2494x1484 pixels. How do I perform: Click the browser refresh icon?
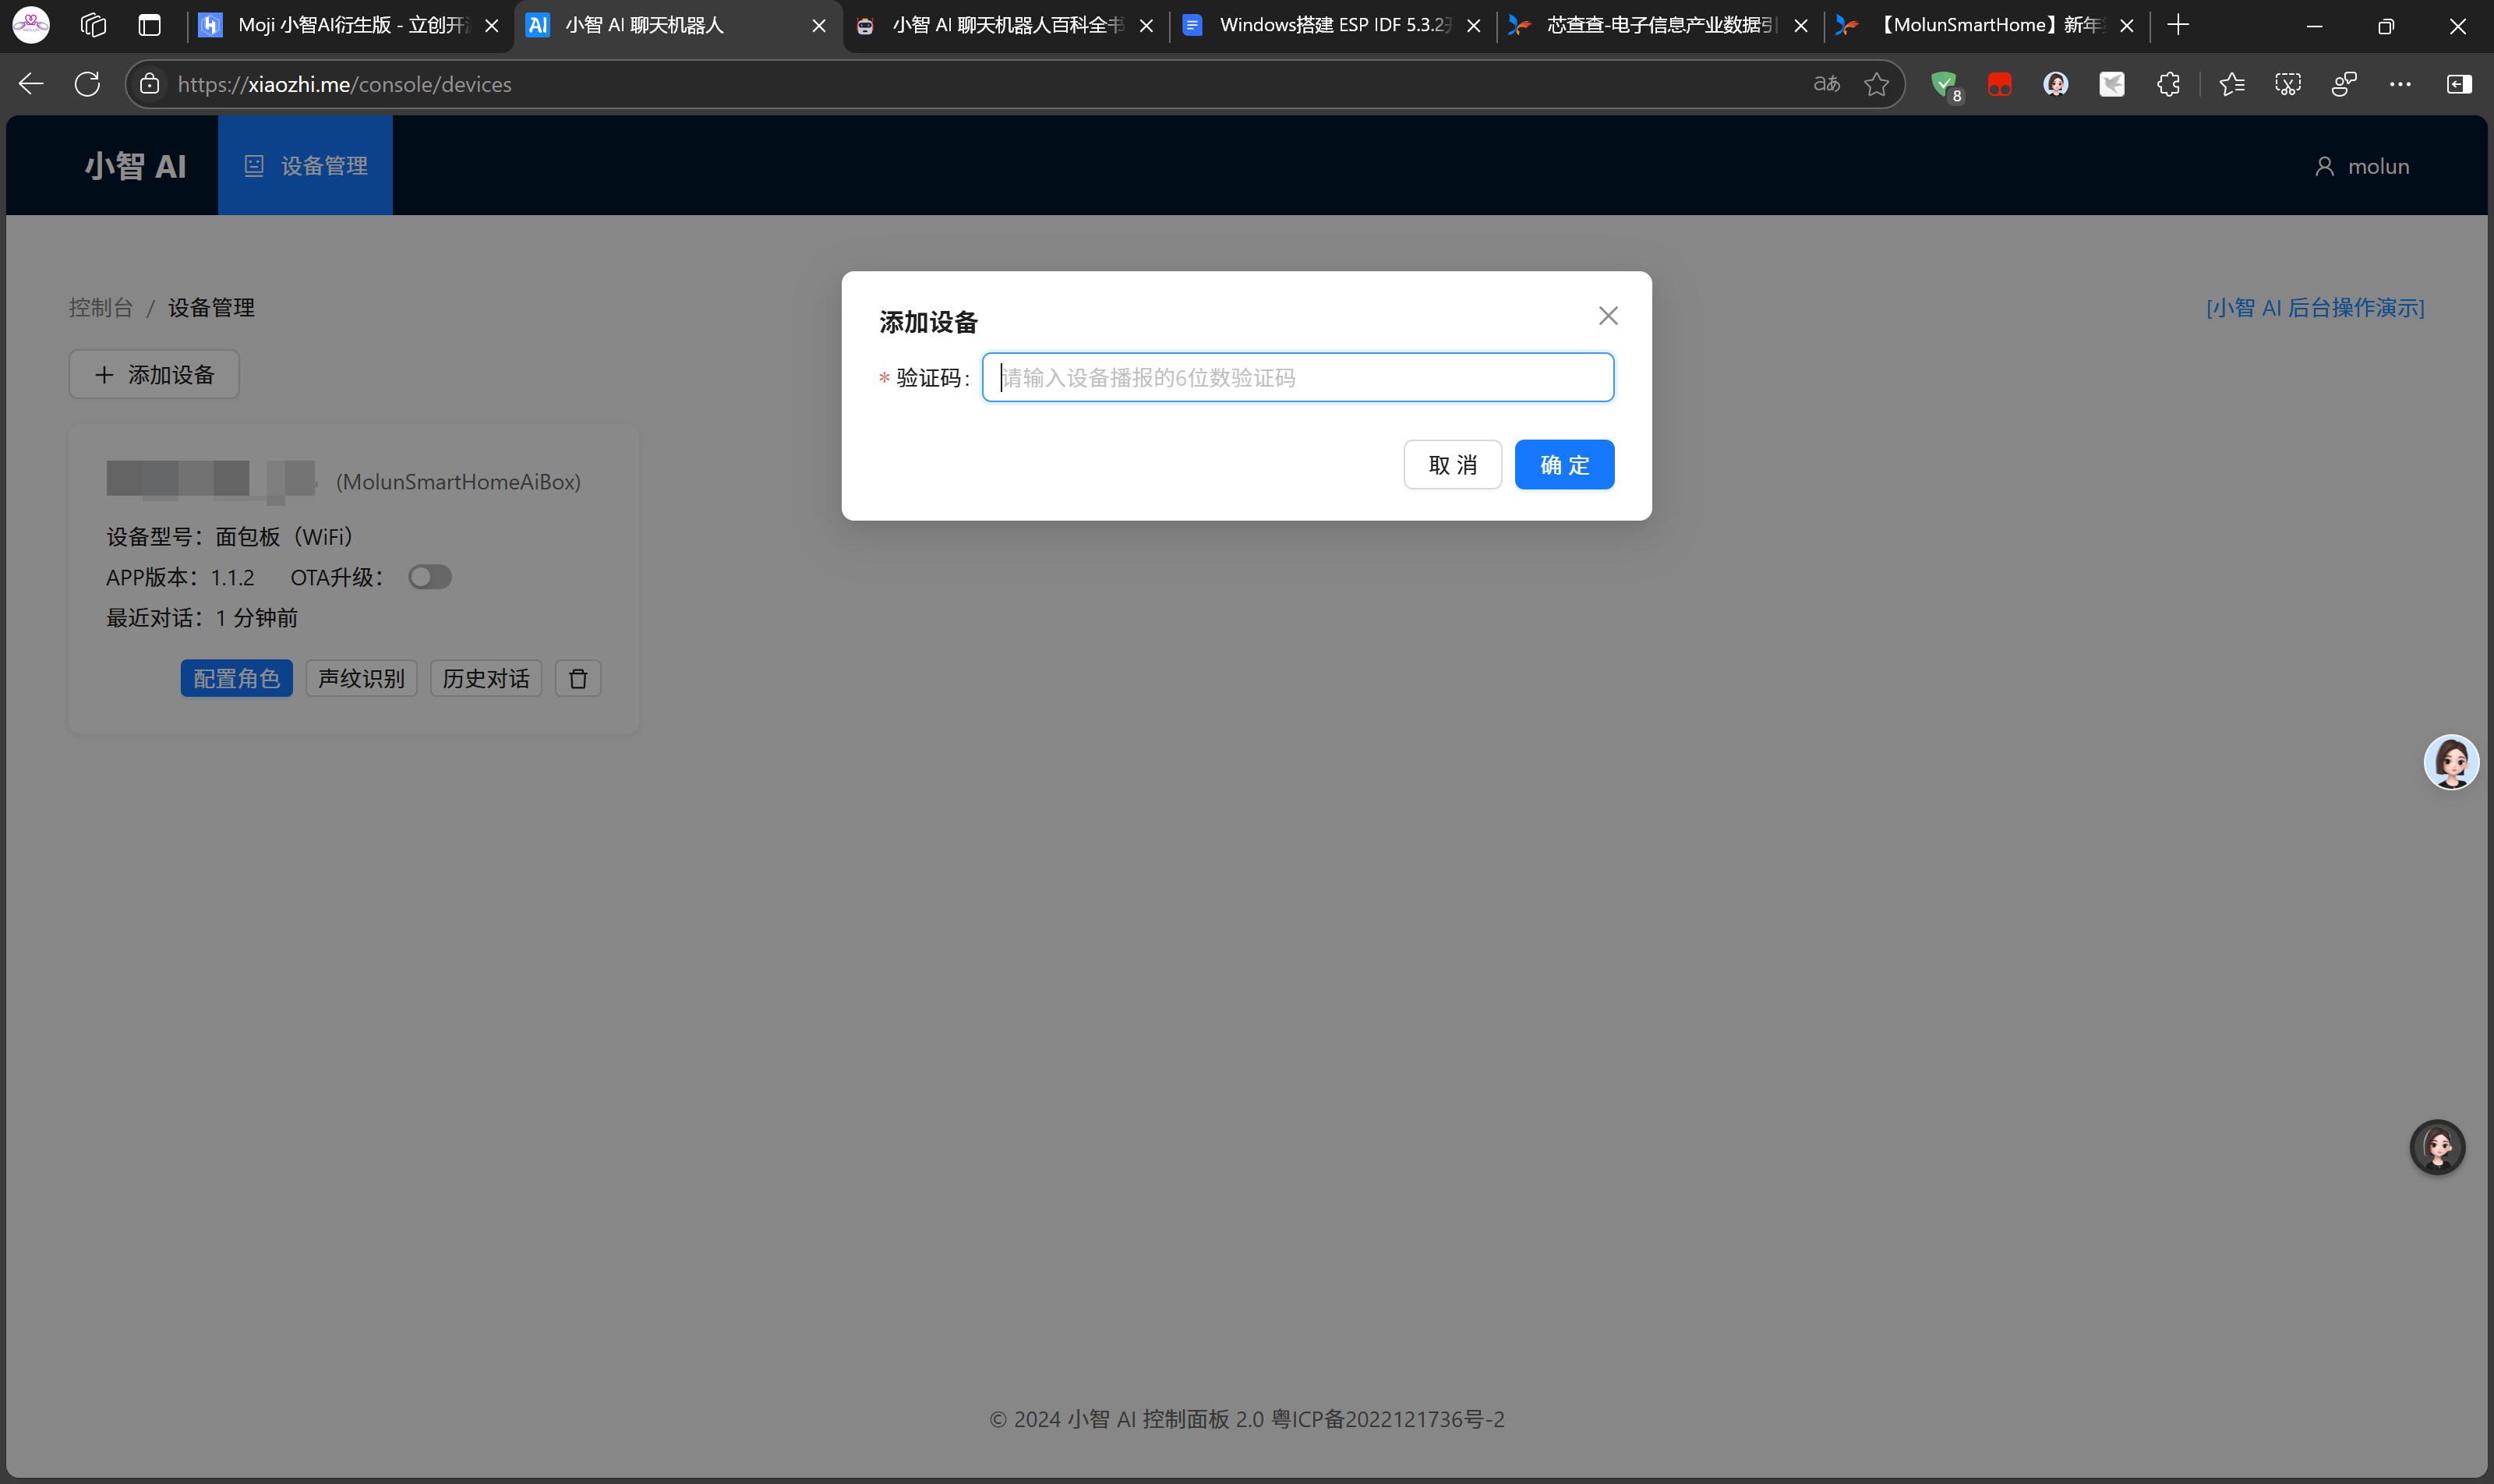point(87,84)
